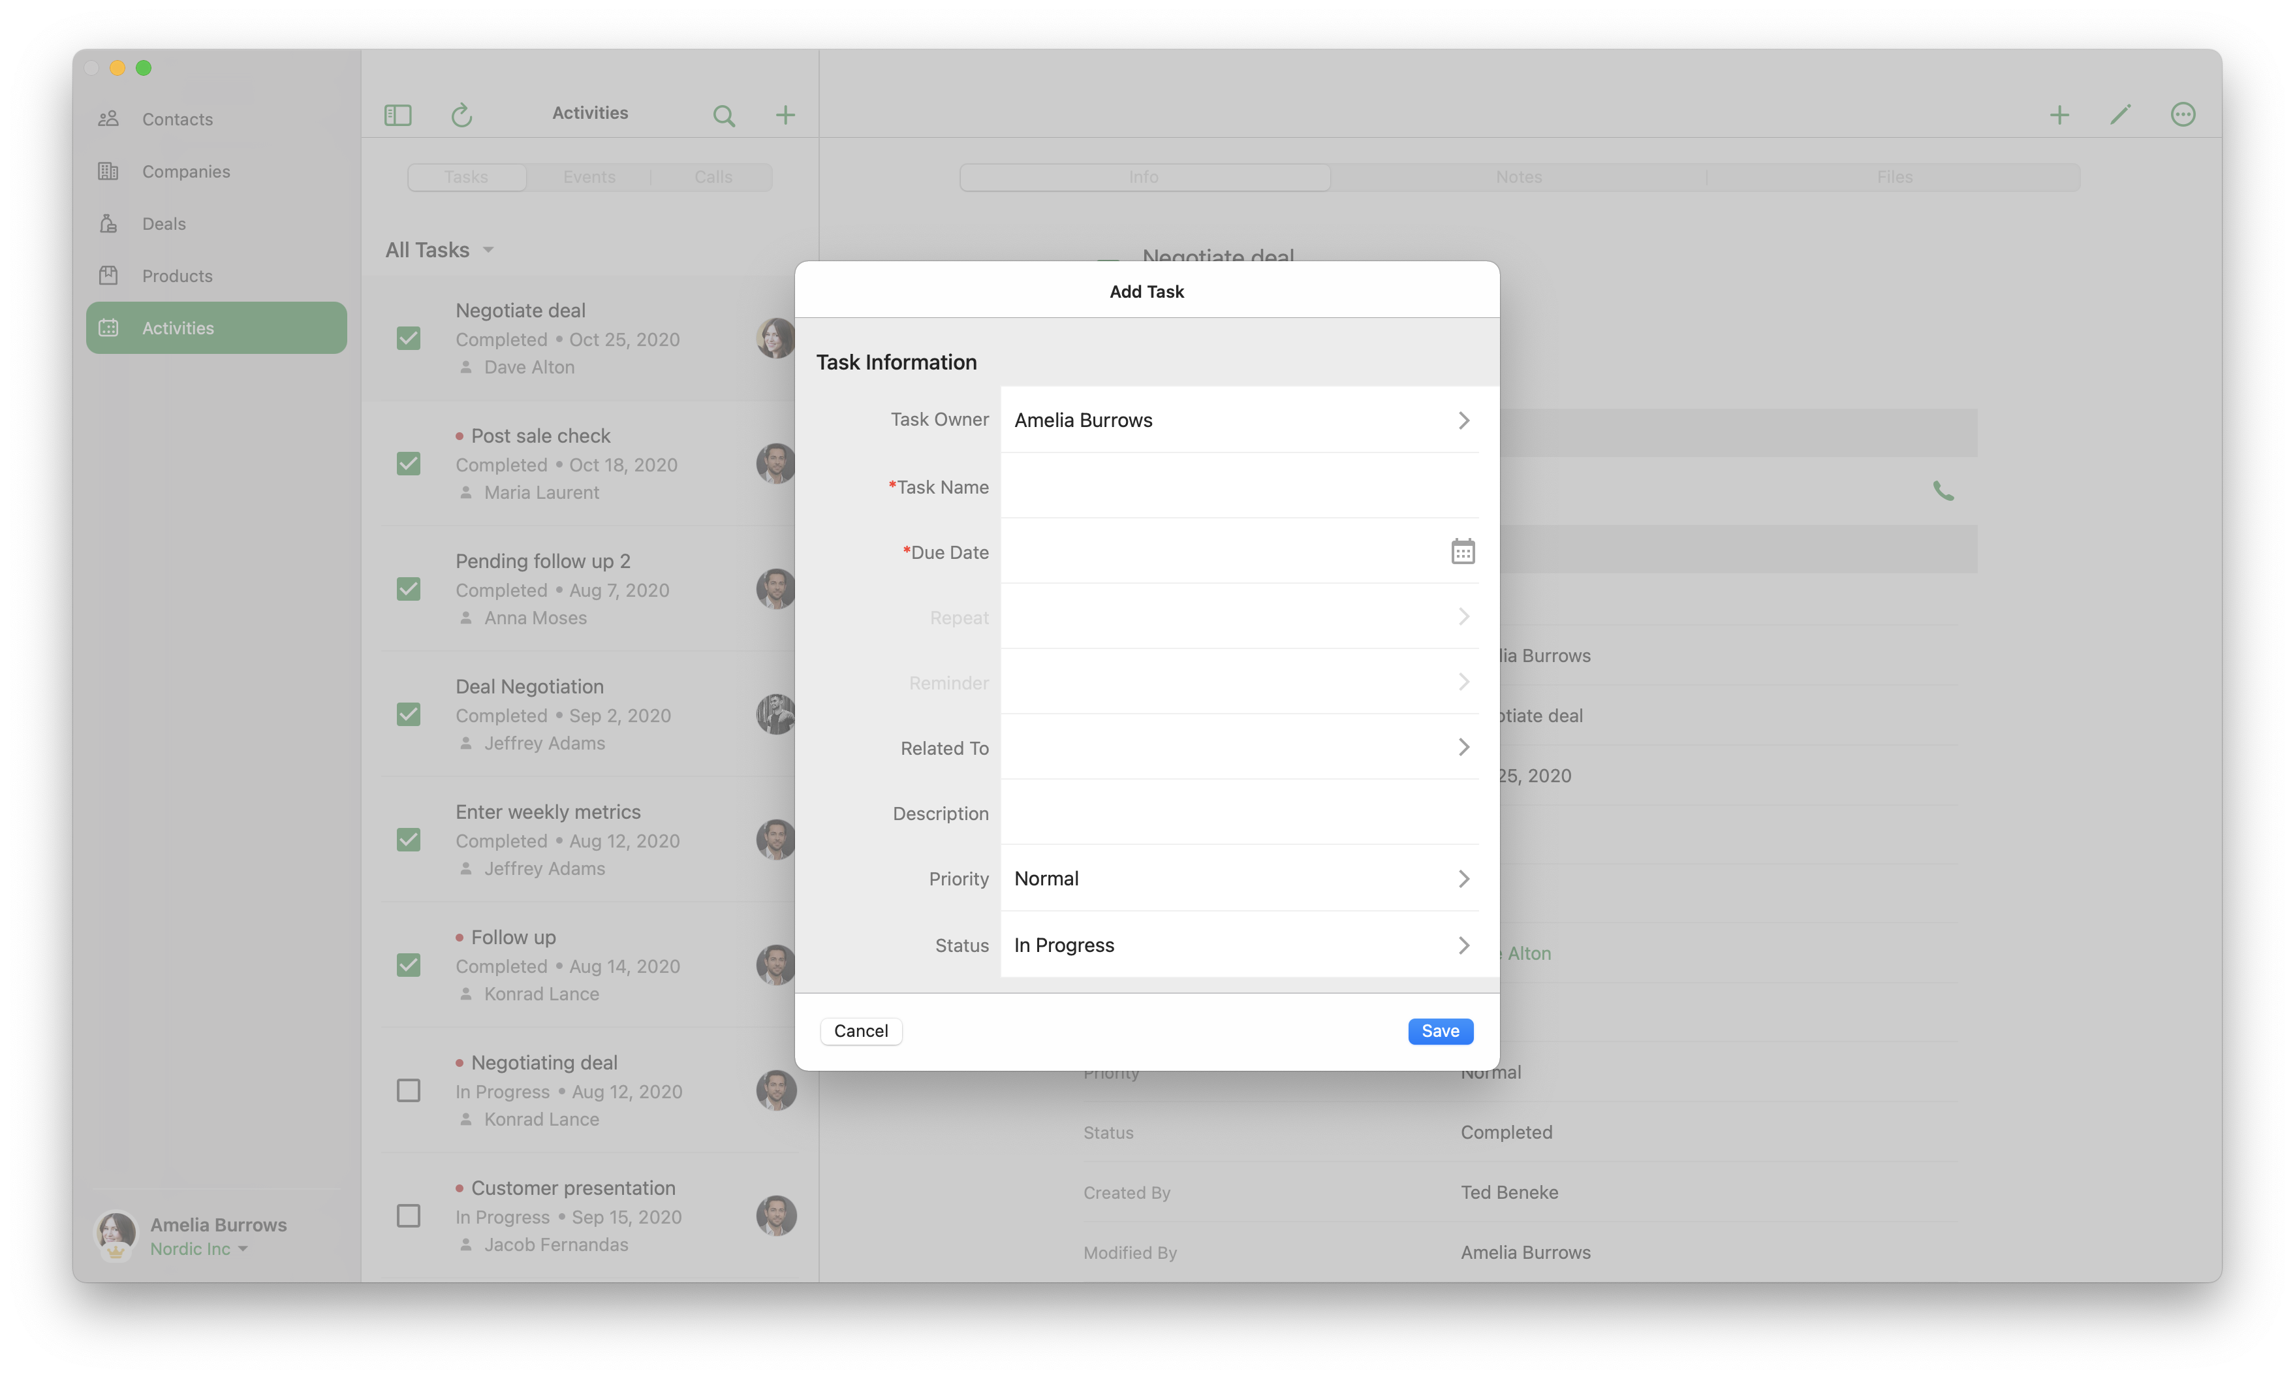The image size is (2295, 1379).
Task: Open the Task Owner Amelia Burrows selector
Action: tap(1238, 420)
